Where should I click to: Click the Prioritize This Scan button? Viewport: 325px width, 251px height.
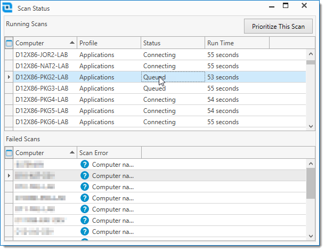coord(278,26)
